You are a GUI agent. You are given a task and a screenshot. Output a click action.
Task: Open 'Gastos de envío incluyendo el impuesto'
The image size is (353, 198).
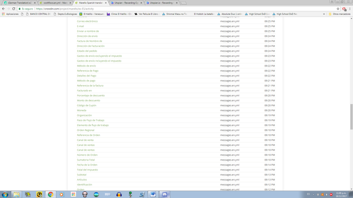tap(99, 61)
